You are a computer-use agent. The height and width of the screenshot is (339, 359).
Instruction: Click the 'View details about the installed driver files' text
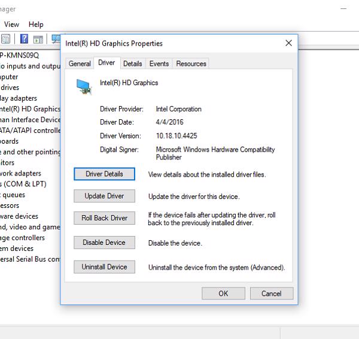207,175
